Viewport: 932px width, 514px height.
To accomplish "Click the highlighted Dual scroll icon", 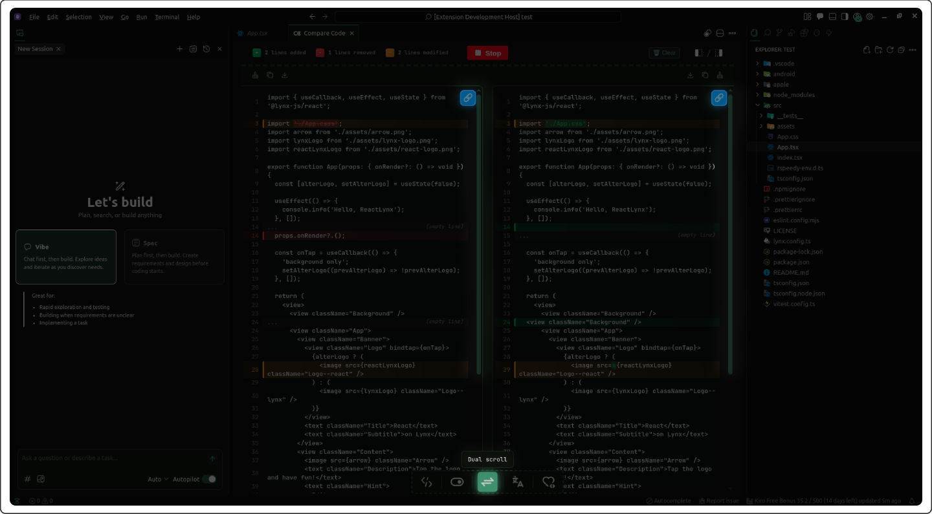I will click(x=487, y=482).
